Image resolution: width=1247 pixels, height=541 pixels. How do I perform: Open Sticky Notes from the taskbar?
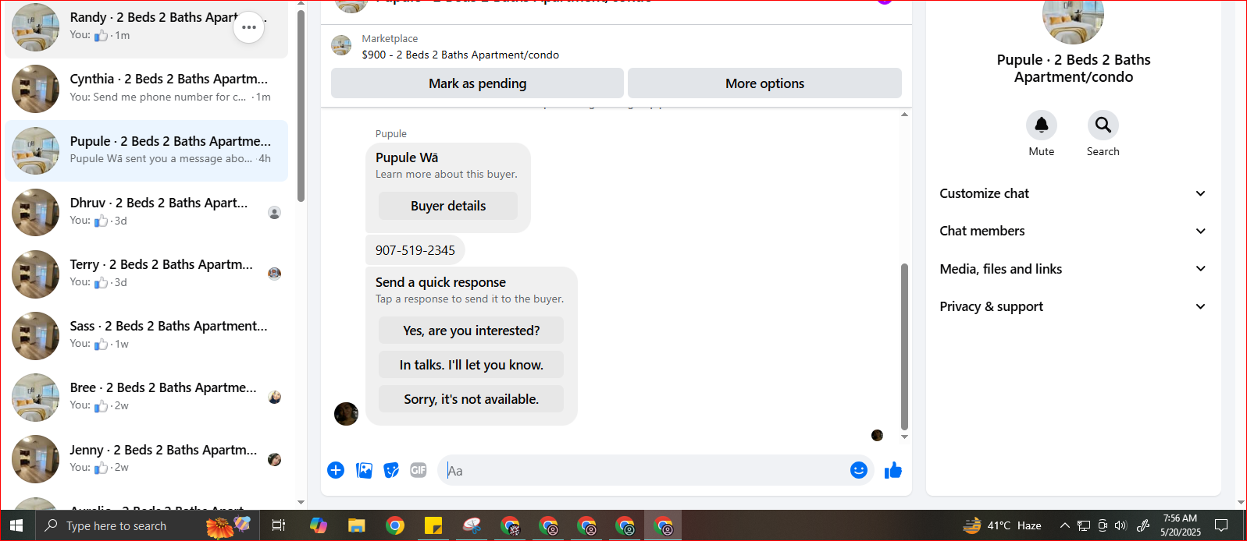click(x=433, y=525)
